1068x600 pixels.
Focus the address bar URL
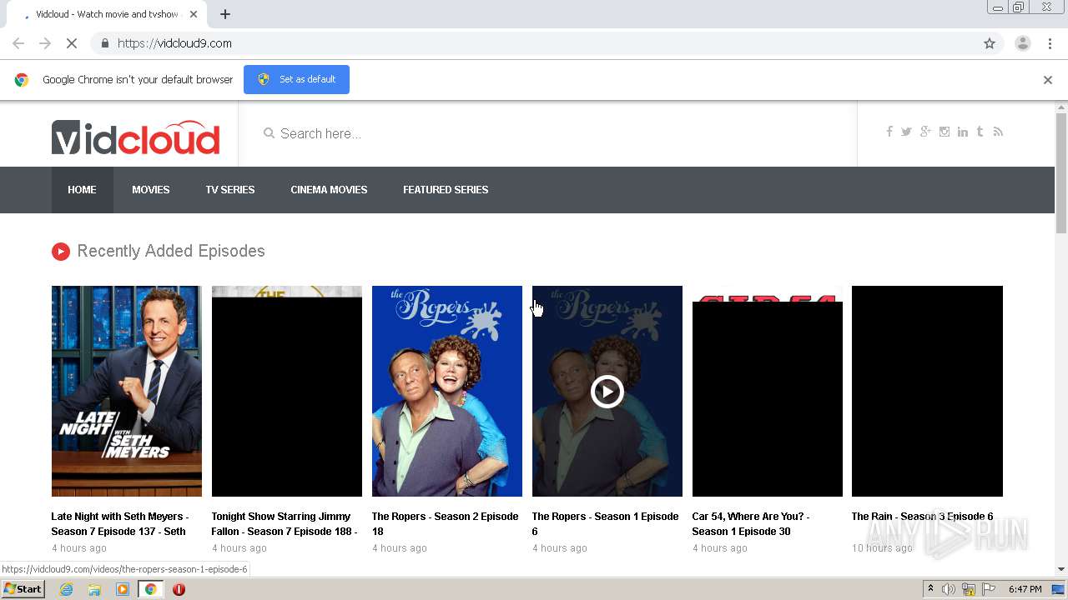(174, 43)
